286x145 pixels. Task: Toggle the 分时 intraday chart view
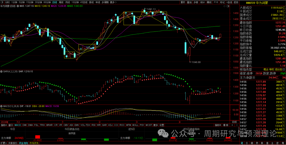(7, 2)
